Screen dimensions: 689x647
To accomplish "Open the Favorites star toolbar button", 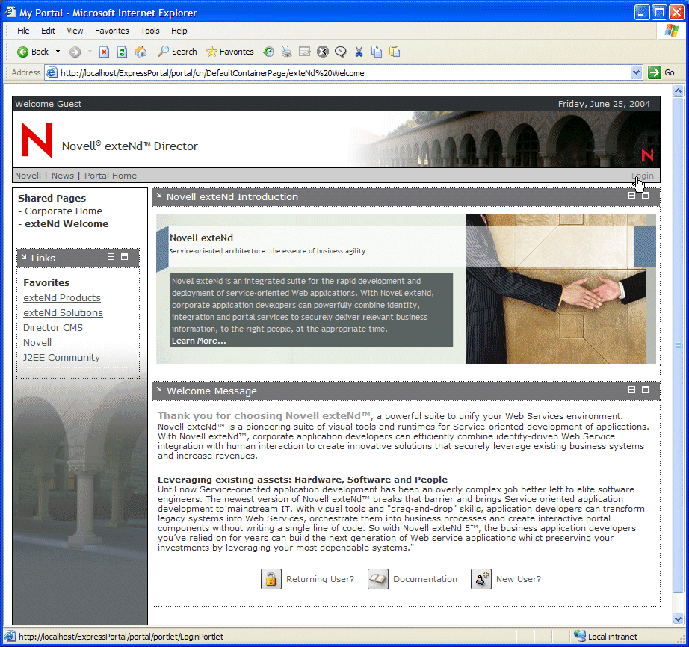I will click(x=230, y=52).
